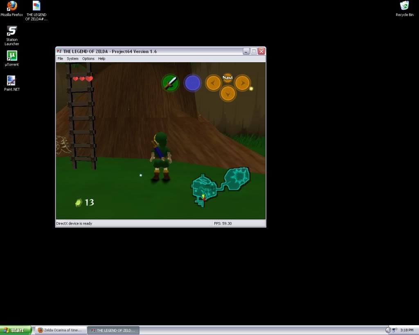Maximize the Project64 window
Image resolution: width=419 pixels, height=335 pixels.
click(254, 51)
